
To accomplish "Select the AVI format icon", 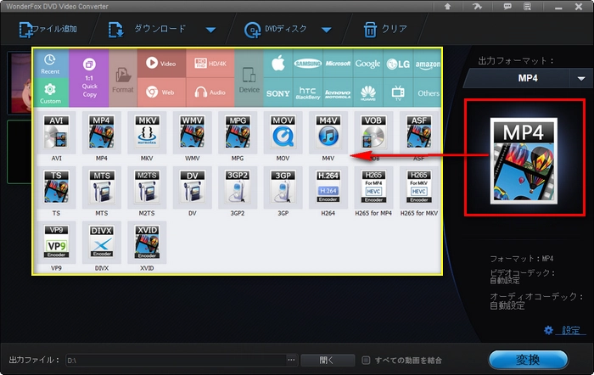I will point(57,132).
